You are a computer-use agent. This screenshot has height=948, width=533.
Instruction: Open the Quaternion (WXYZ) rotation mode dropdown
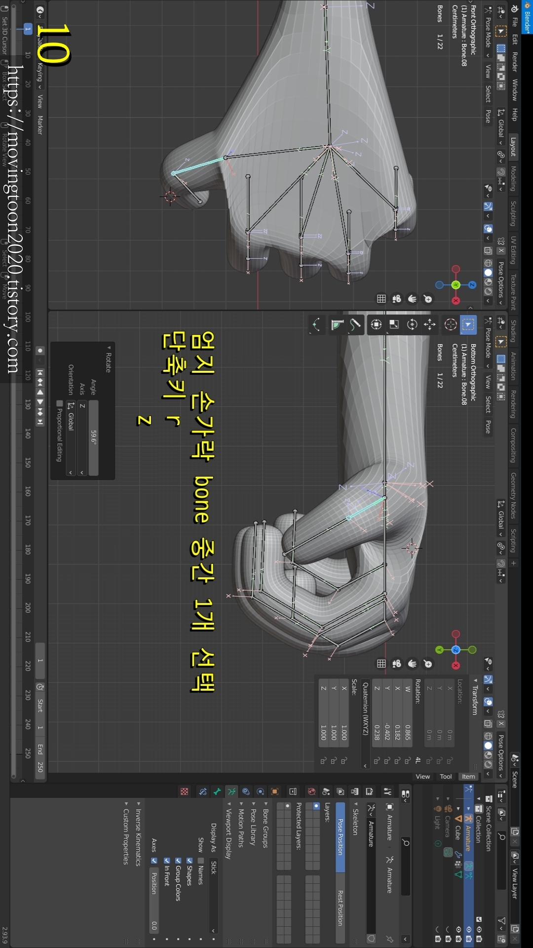(365, 724)
